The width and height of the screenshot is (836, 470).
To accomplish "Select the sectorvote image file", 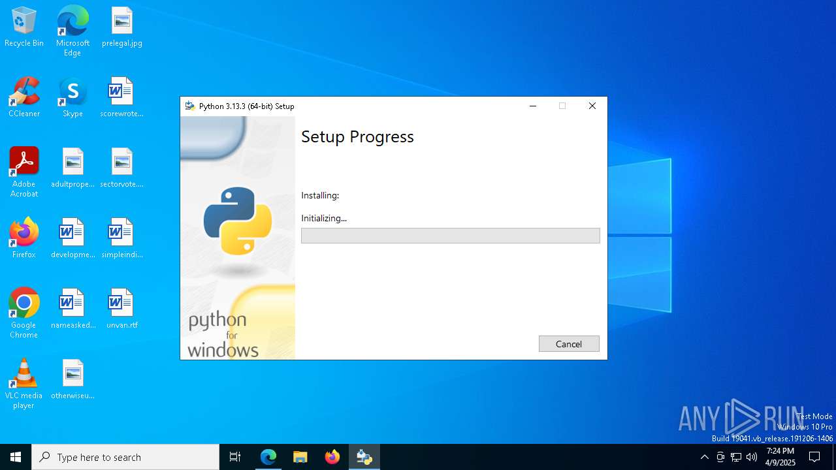I will (122, 168).
